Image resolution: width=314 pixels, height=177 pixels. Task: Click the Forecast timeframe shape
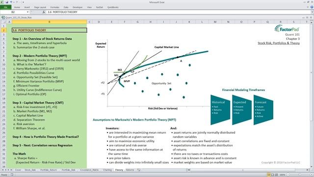click(263, 110)
